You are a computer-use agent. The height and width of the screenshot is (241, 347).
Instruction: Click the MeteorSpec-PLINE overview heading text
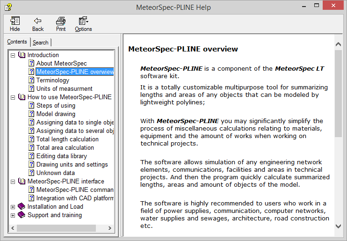pyautogui.click(x=183, y=49)
